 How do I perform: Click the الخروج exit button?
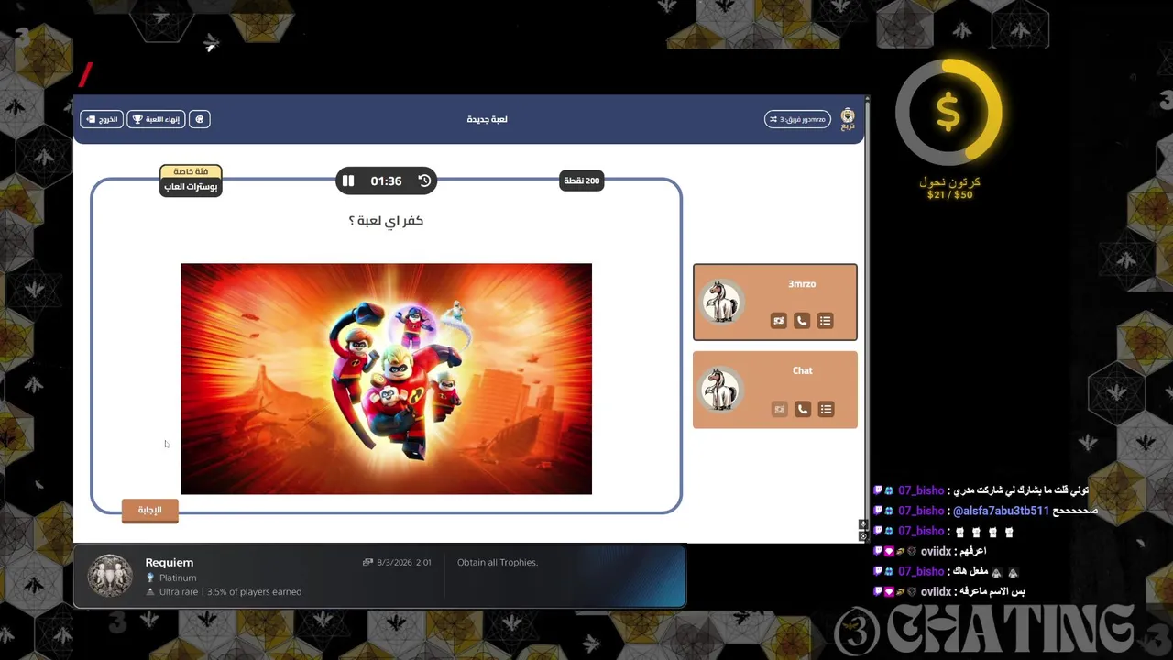[x=102, y=119]
